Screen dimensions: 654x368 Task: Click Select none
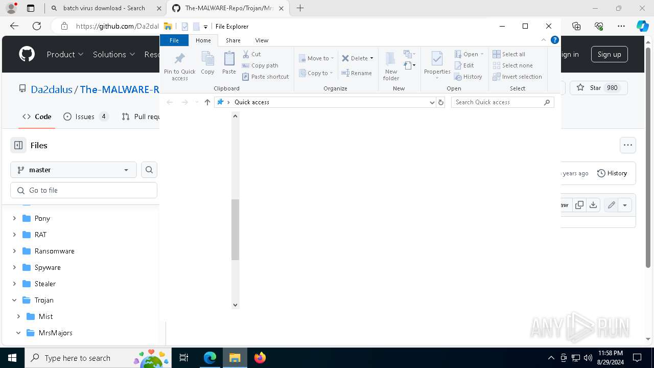[512, 65]
